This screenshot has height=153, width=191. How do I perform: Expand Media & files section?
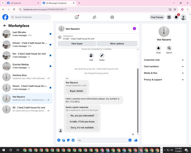point(164,73)
